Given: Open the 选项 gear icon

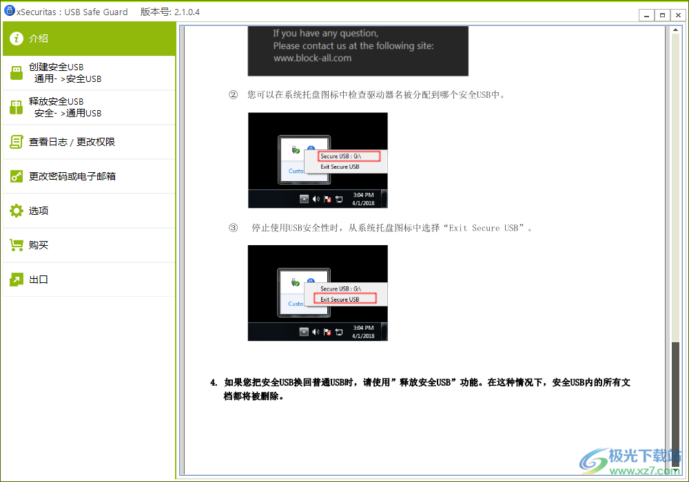Looking at the screenshot, I should (16, 211).
